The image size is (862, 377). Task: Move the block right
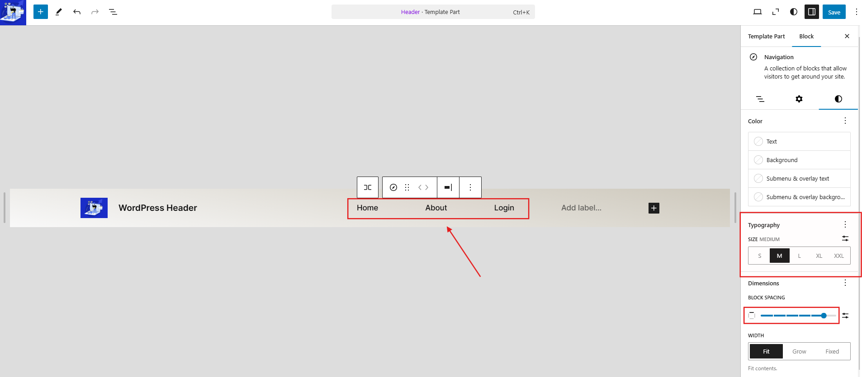(426, 187)
